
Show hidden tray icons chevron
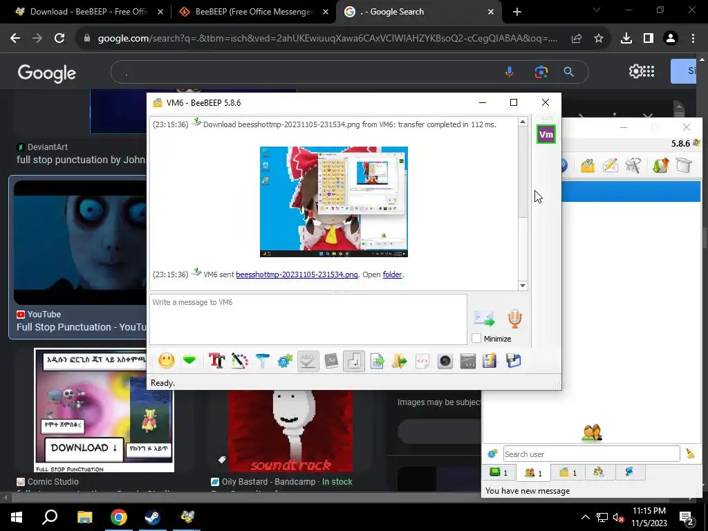point(585,517)
